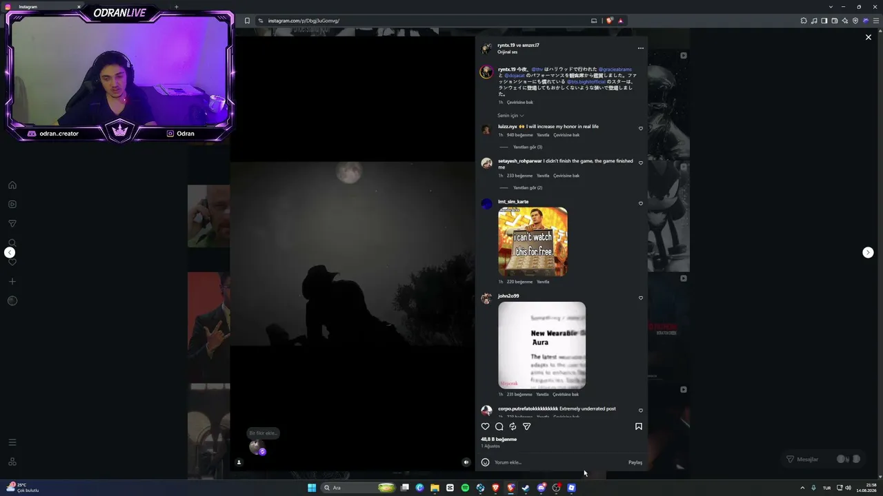Viewport: 883px width, 496px height.
Task: Open emoji picker in comment box
Action: 485,462
